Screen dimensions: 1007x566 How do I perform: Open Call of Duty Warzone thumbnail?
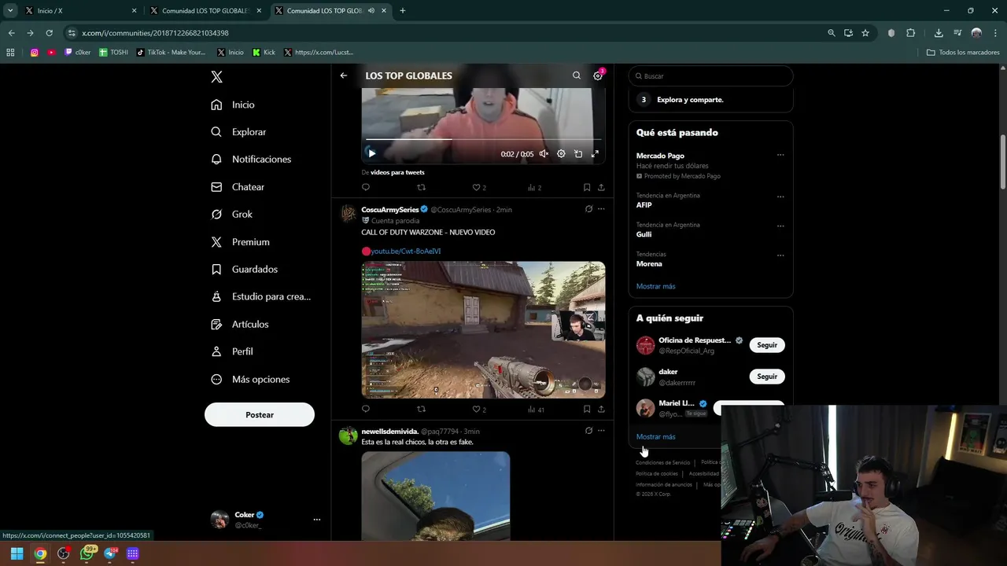pyautogui.click(x=483, y=329)
